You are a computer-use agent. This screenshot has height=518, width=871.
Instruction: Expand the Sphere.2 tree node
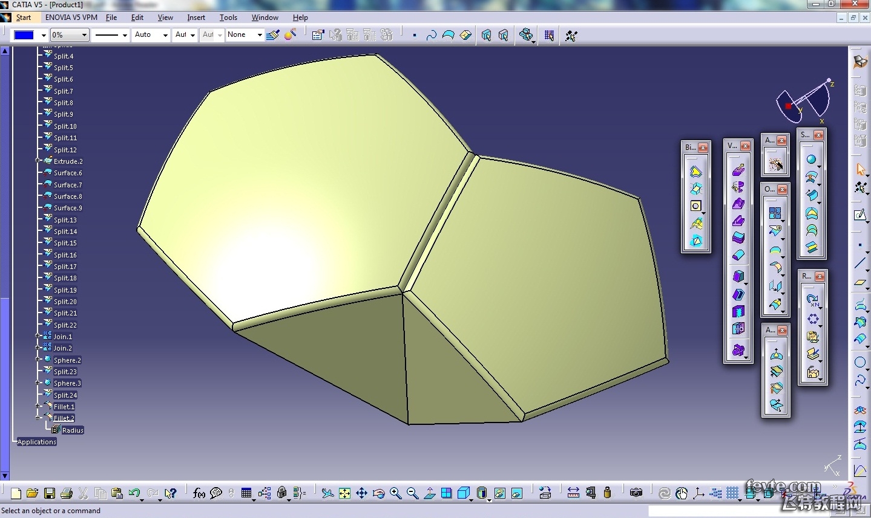click(x=38, y=360)
